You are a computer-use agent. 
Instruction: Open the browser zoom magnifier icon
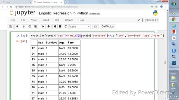[152, 7]
